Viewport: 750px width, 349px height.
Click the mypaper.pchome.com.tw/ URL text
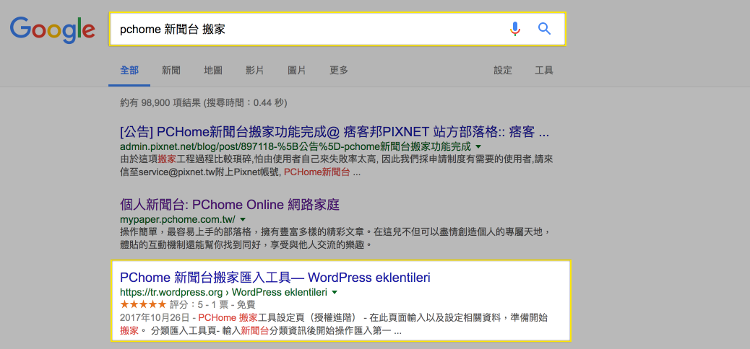[178, 220]
